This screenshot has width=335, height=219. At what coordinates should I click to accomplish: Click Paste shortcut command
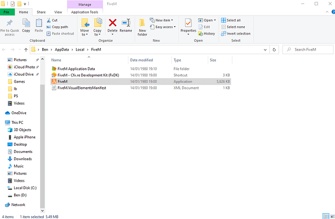point(60,34)
